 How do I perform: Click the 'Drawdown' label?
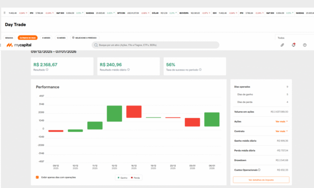click(x=240, y=160)
